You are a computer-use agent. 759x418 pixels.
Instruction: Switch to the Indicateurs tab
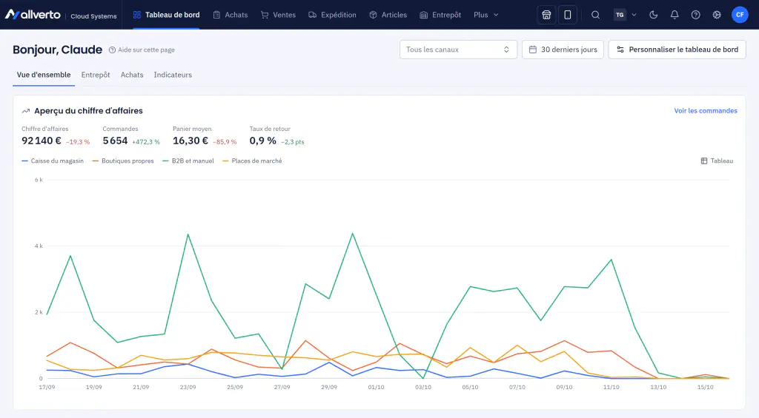click(x=173, y=75)
